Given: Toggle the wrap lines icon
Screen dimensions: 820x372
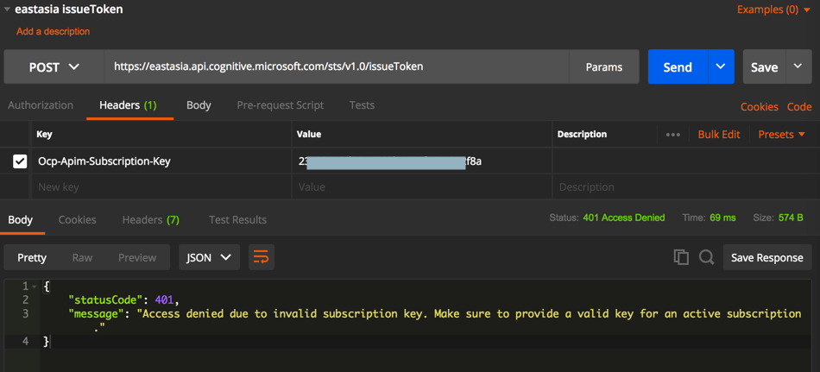Looking at the screenshot, I should [x=261, y=257].
